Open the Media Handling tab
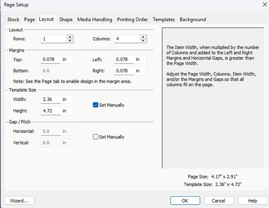 (95, 19)
